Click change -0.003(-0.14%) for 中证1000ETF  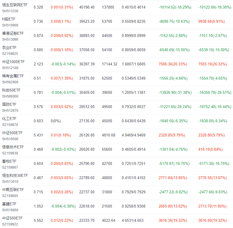point(63,64)
